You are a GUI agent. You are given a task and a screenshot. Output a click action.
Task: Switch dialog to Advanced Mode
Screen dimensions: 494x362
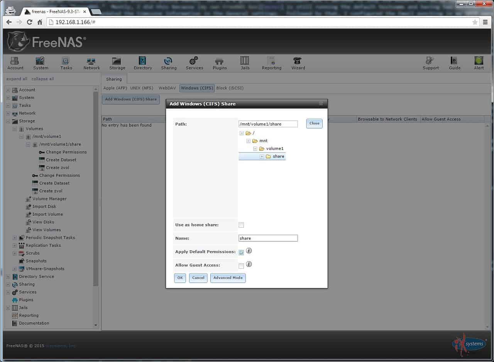(x=228, y=278)
